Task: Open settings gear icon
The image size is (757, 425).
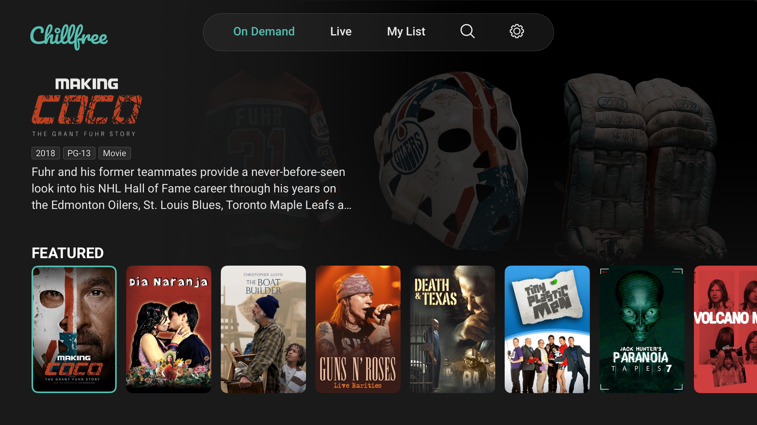Action: 516,31
